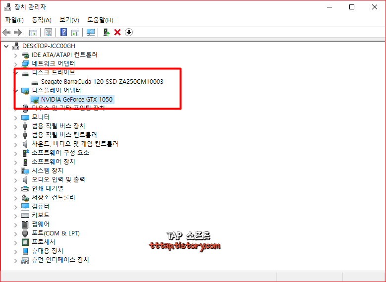Click the 인쇄 대기열 printer icon
The width and height of the screenshot is (386, 282).
[25, 189]
